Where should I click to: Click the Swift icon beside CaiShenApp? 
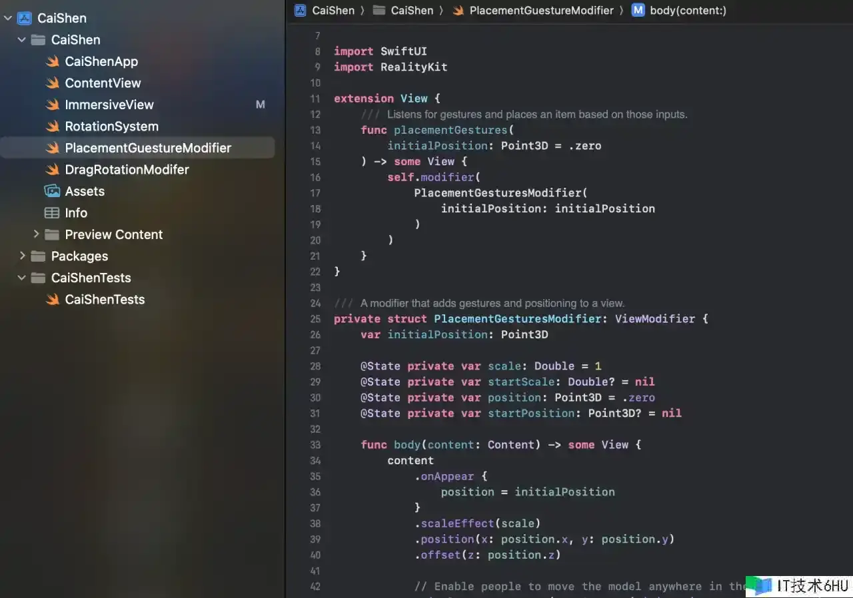[x=52, y=62]
